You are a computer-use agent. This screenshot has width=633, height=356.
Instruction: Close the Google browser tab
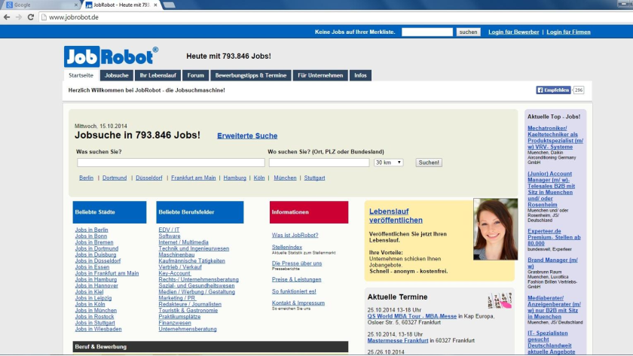76,5
